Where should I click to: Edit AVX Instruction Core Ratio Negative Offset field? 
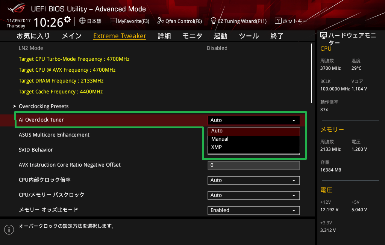tap(254, 165)
